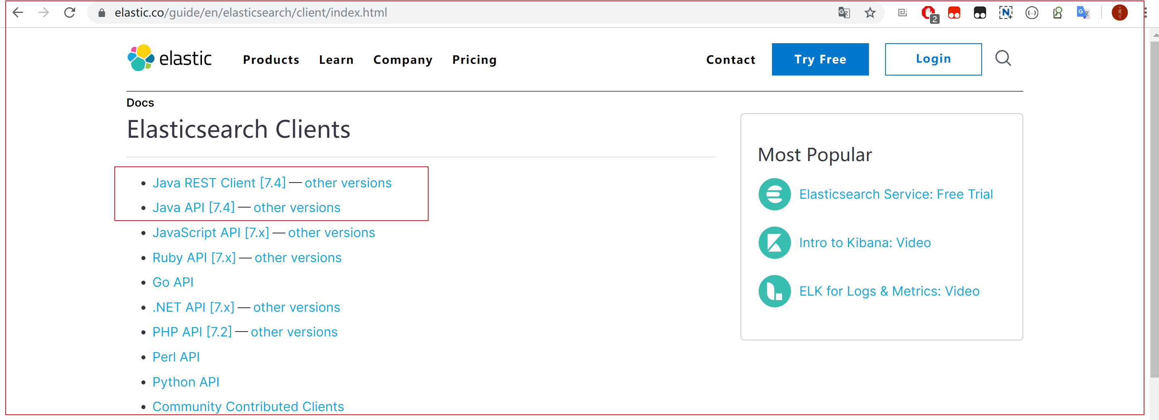Screen dimensions: 1159x420
Task: Click the browser back arrow
Action: [x=17, y=13]
